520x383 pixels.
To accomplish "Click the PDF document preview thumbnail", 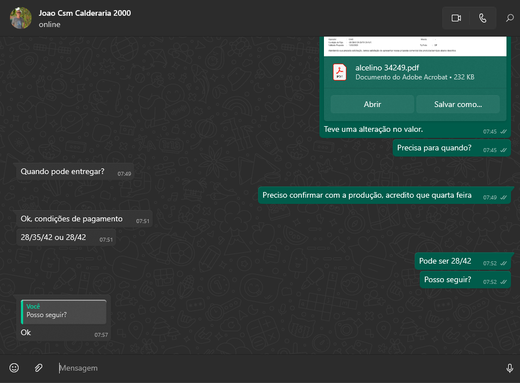I will [415, 46].
